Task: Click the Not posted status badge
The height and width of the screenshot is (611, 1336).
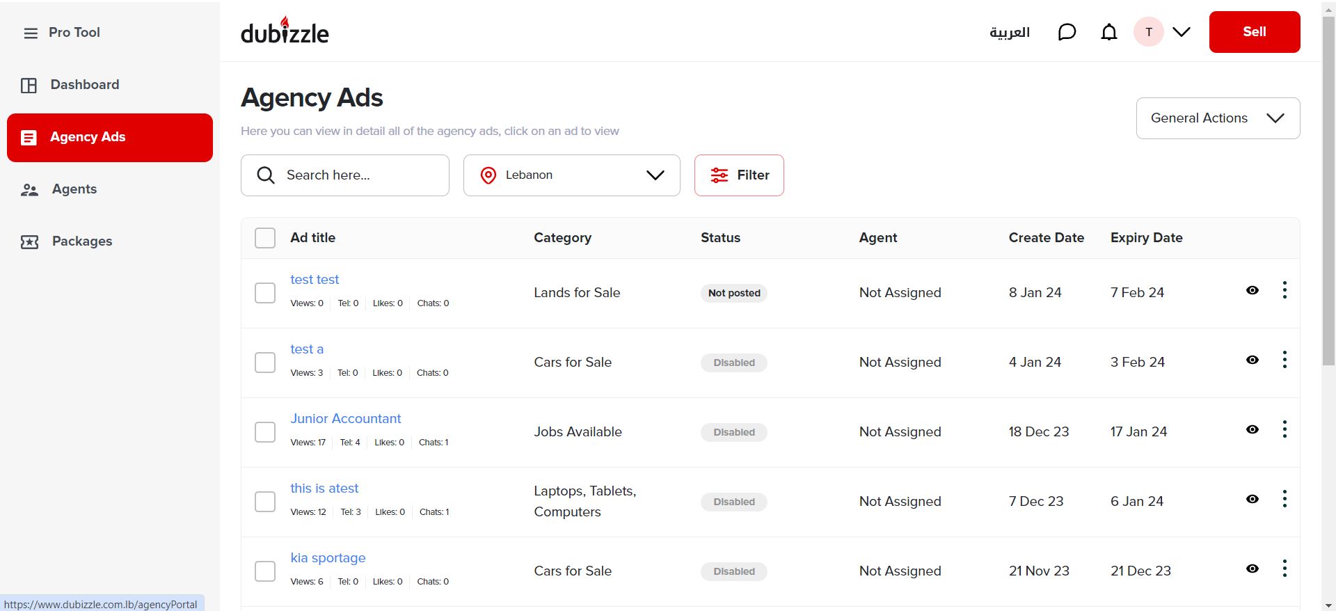Action: (734, 293)
